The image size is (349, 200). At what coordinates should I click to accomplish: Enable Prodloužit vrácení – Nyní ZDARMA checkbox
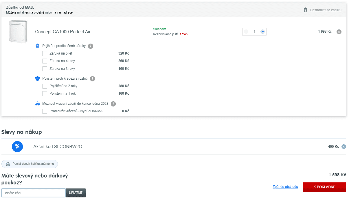[45, 111]
